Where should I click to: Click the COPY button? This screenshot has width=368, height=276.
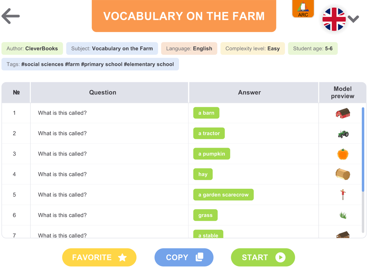click(x=184, y=257)
